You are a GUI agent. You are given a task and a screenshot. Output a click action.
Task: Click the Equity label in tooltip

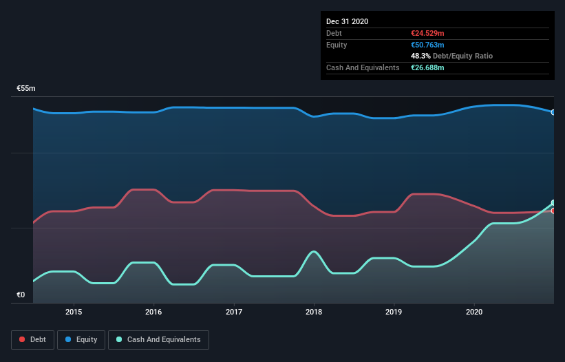[337, 45]
